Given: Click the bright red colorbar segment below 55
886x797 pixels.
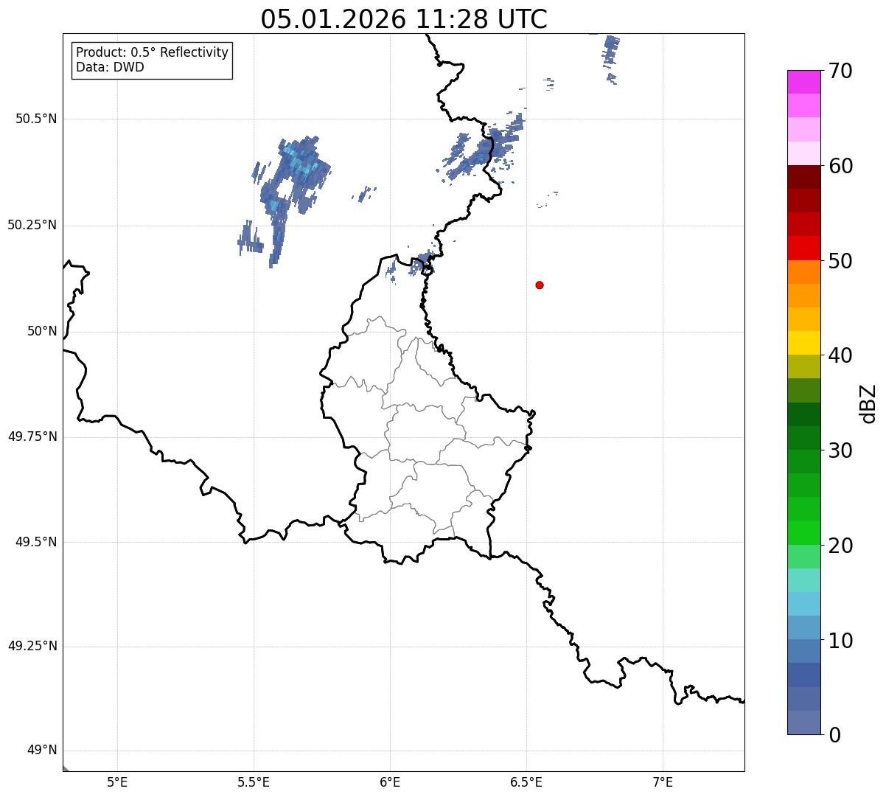Looking at the screenshot, I should coord(803,248).
